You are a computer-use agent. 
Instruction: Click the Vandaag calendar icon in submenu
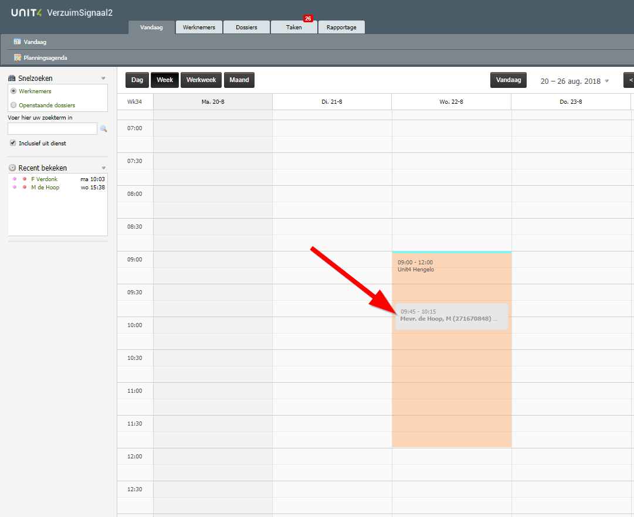click(17, 42)
